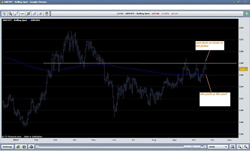Select the pointer cursor tool

pos(4,14)
